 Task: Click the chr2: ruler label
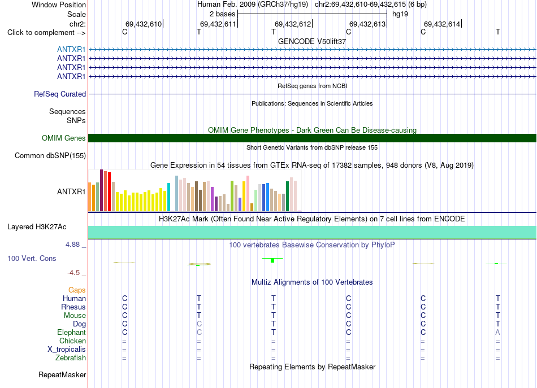(77, 24)
